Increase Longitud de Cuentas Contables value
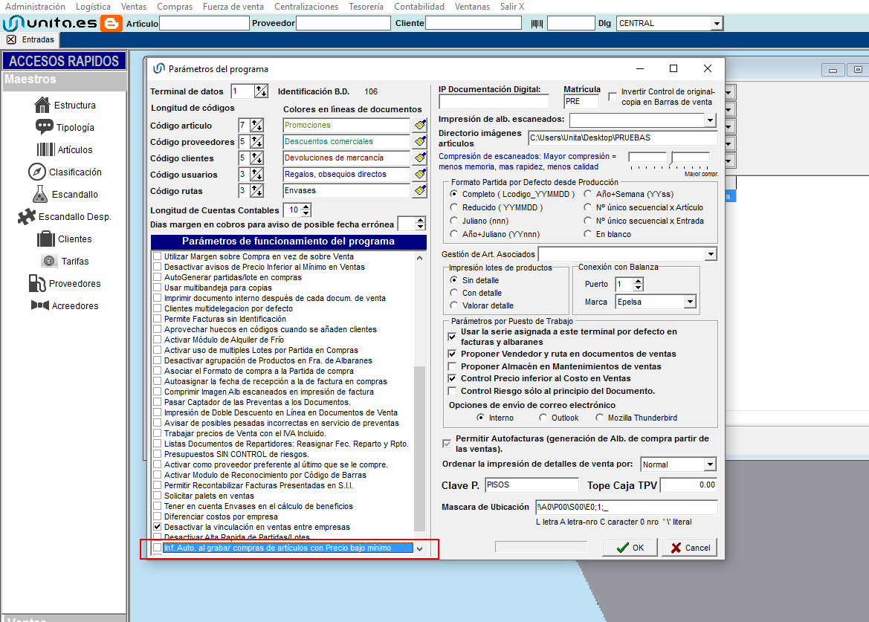869x622 pixels. (306, 207)
